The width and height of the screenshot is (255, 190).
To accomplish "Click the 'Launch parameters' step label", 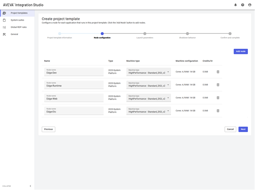I will (145, 38).
